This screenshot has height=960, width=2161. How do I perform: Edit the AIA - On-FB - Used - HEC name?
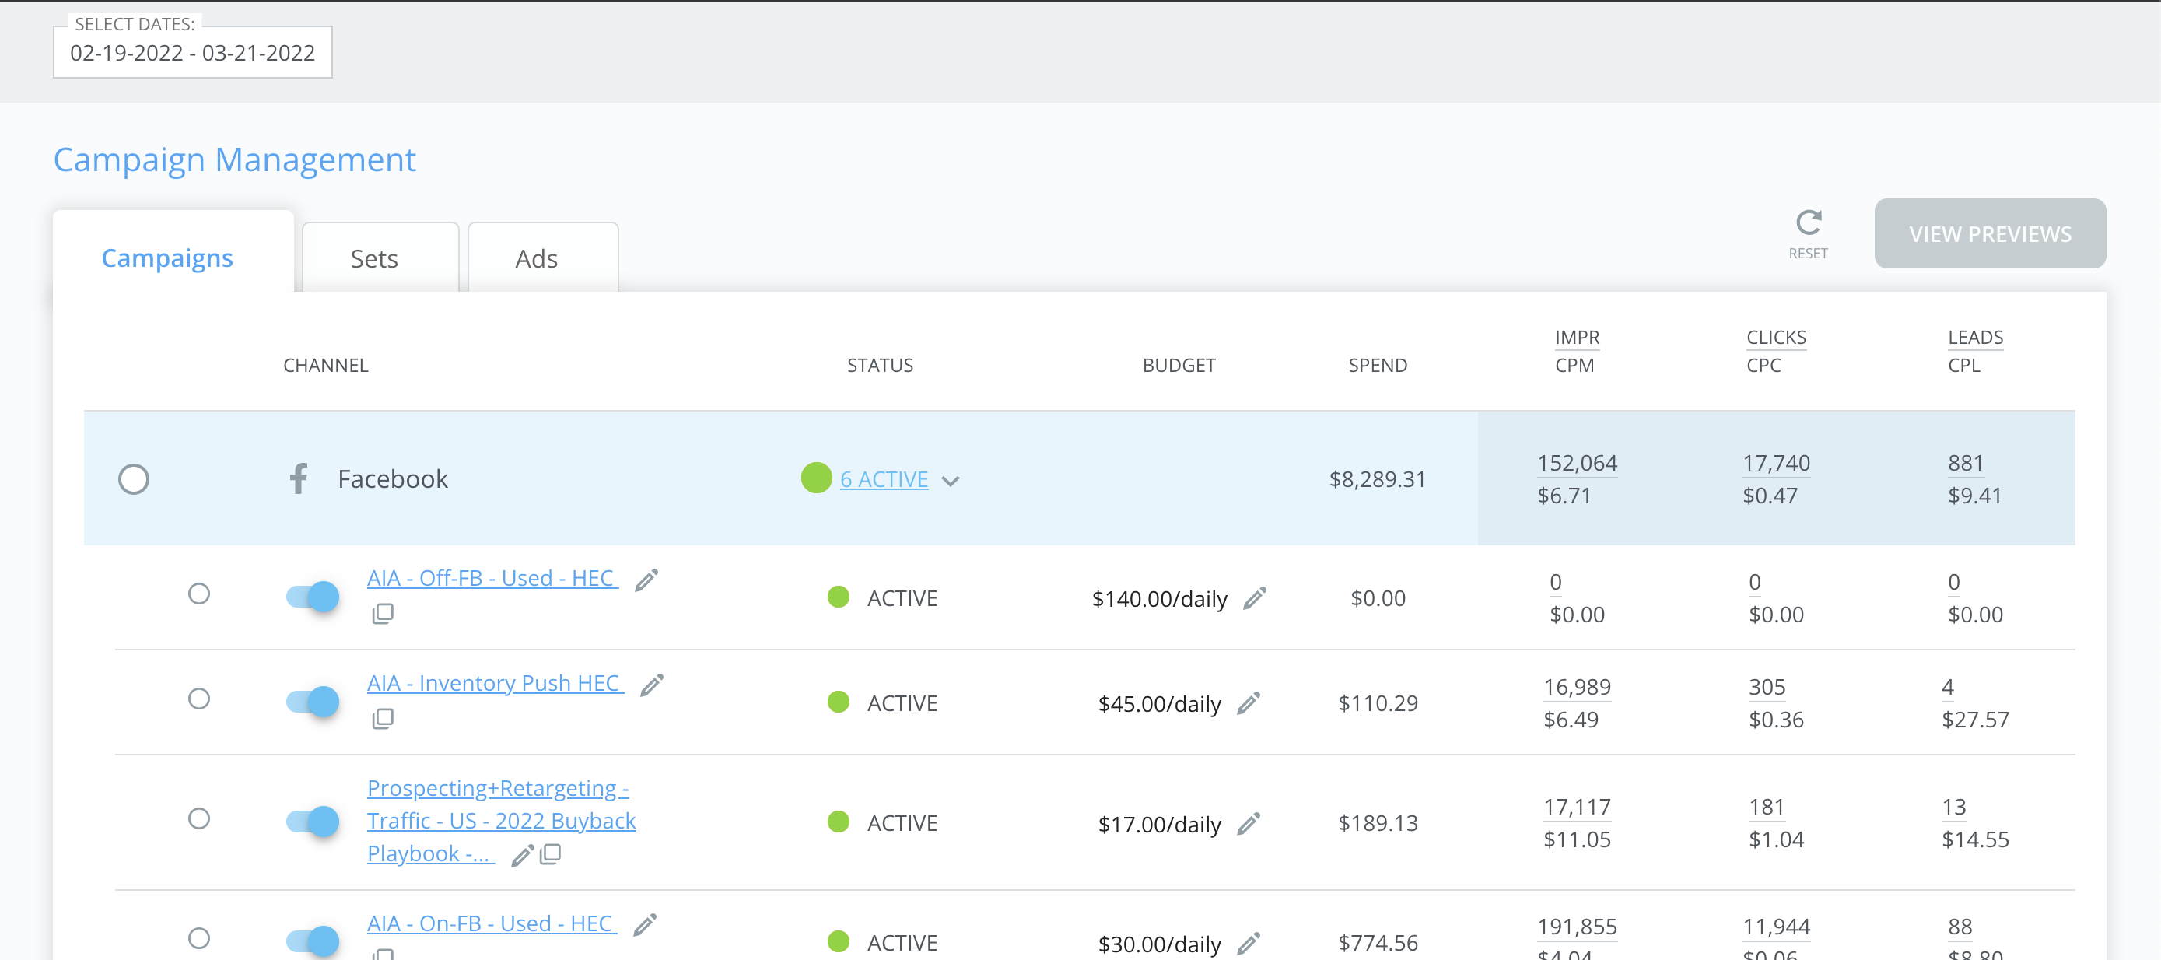(x=644, y=924)
